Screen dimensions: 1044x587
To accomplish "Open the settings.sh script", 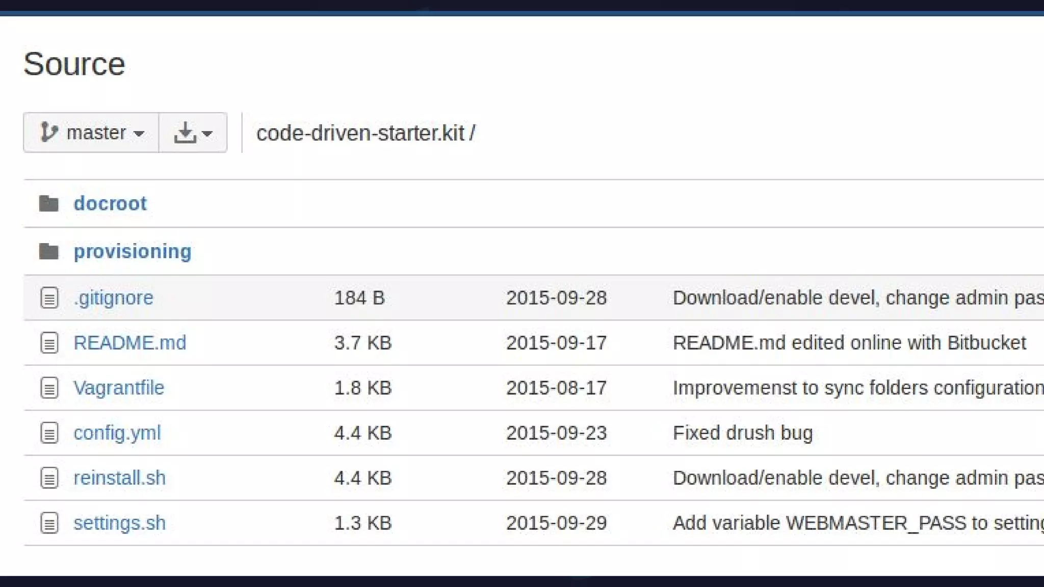I will pos(120,523).
